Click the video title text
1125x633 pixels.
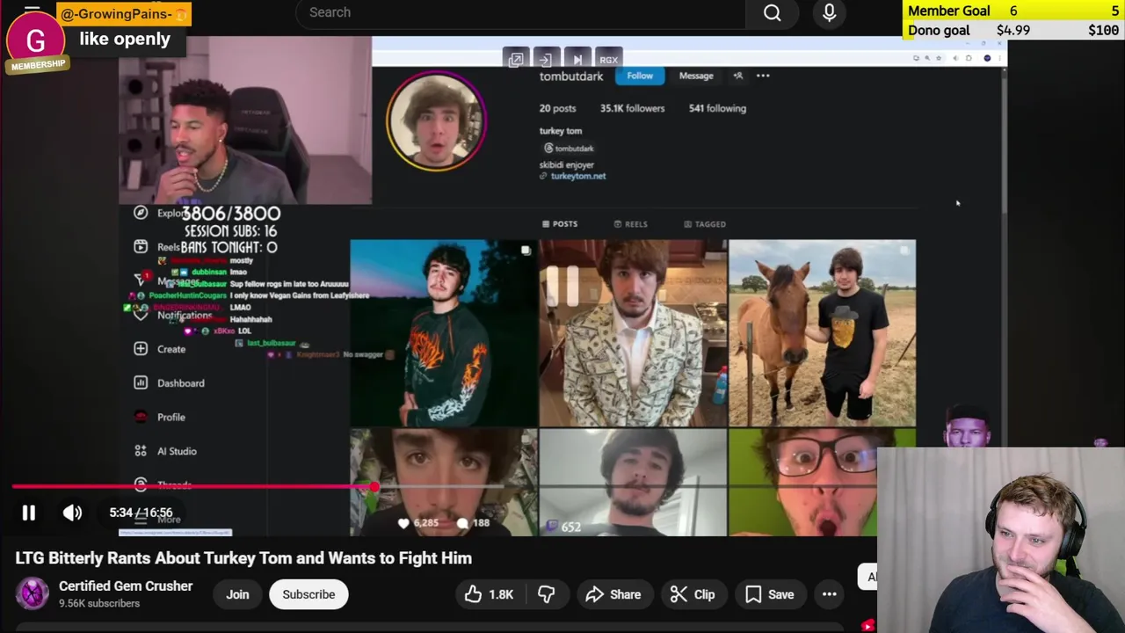243,558
